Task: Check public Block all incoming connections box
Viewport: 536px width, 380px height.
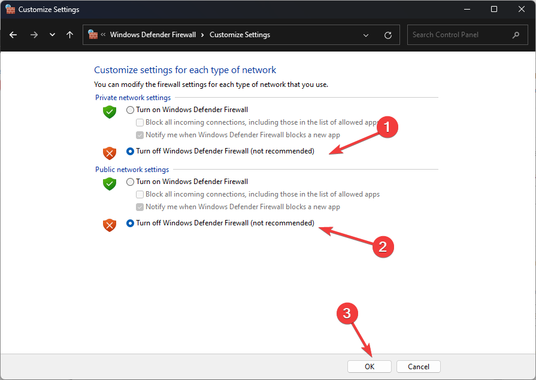Action: (140, 195)
